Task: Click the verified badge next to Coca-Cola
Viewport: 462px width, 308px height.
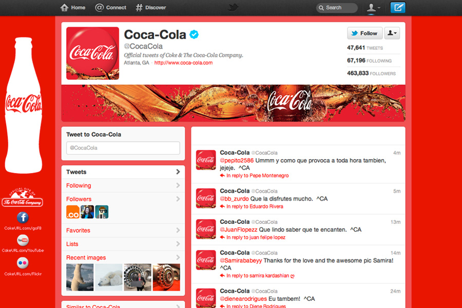Action: click(194, 35)
